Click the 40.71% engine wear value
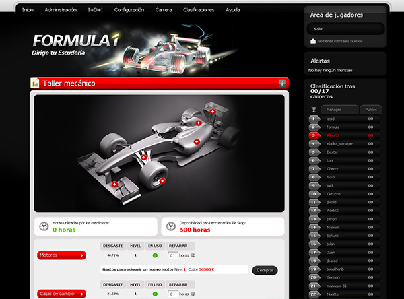The width and height of the screenshot is (404, 299). [113, 255]
